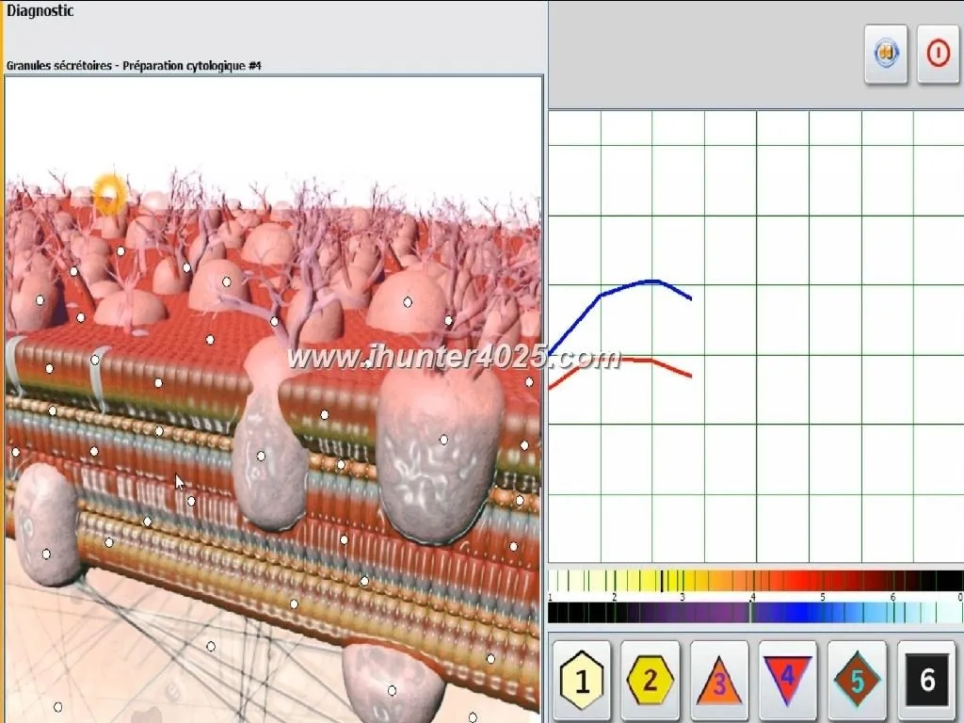Click the red power exit button
The width and height of the screenshot is (964, 723).
click(939, 54)
